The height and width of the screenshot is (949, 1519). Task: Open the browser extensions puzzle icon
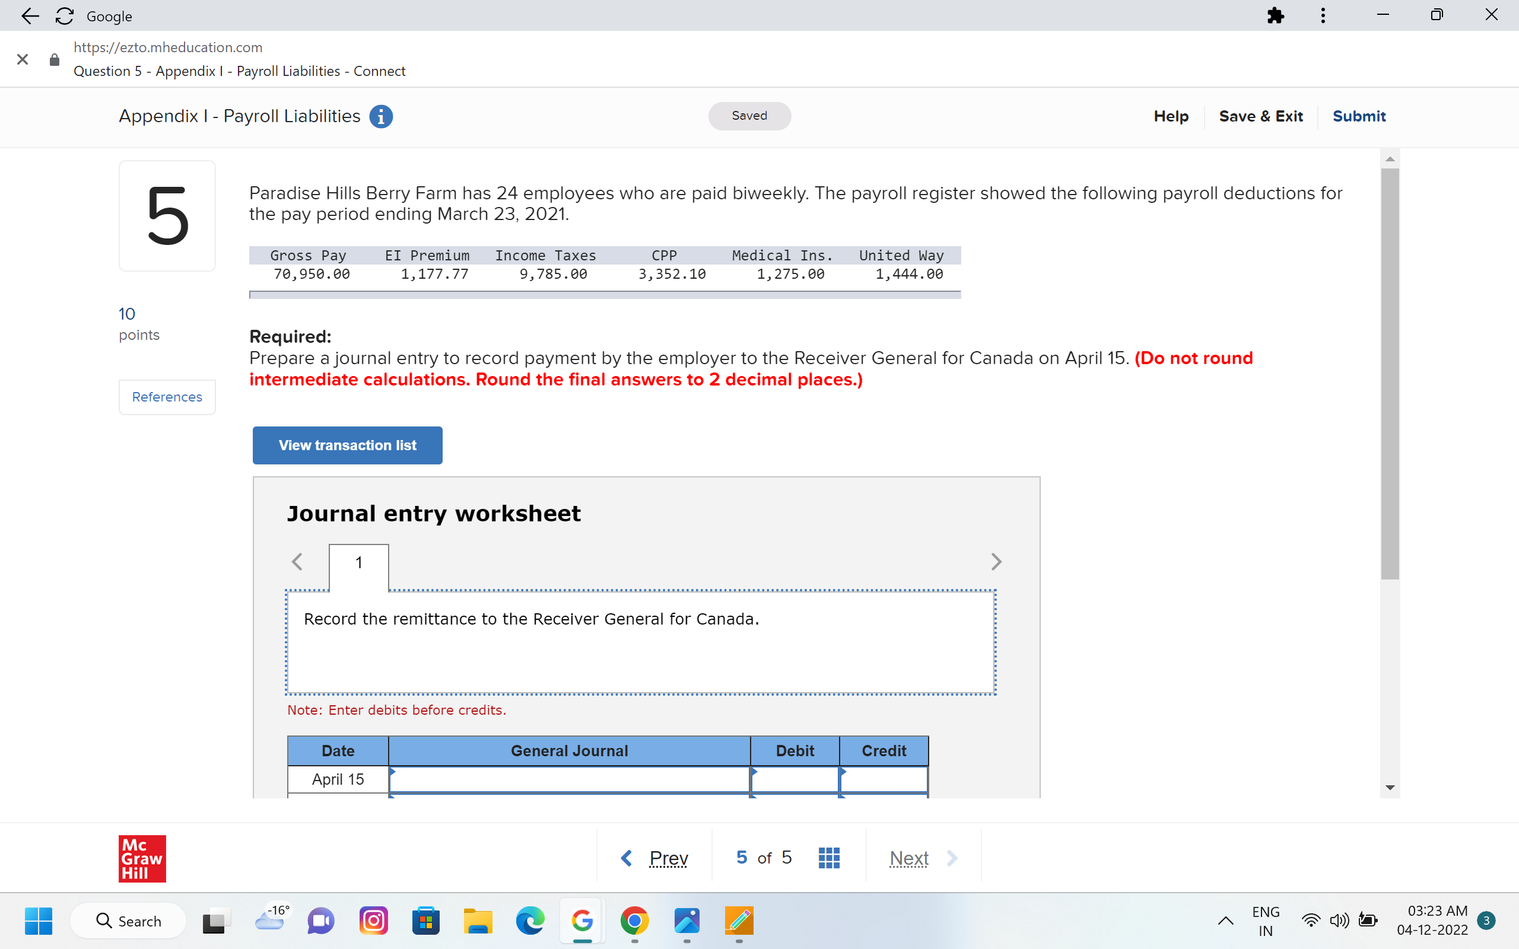(x=1276, y=15)
